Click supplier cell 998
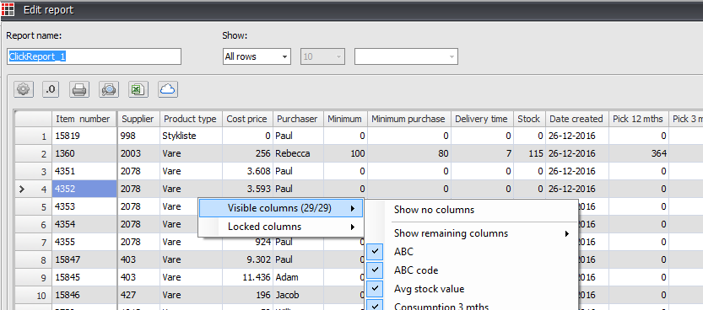Image resolution: width=703 pixels, height=310 pixels. [x=138, y=136]
